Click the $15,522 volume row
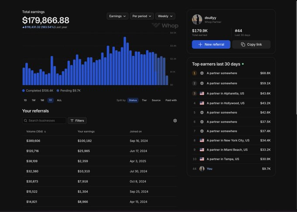The image size is (297, 212). 100,191
